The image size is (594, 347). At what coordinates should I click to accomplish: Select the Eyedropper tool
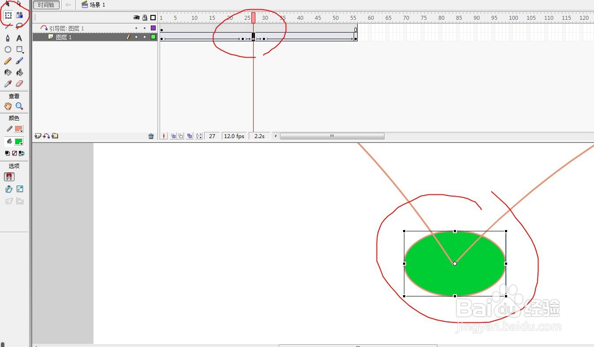click(8, 84)
